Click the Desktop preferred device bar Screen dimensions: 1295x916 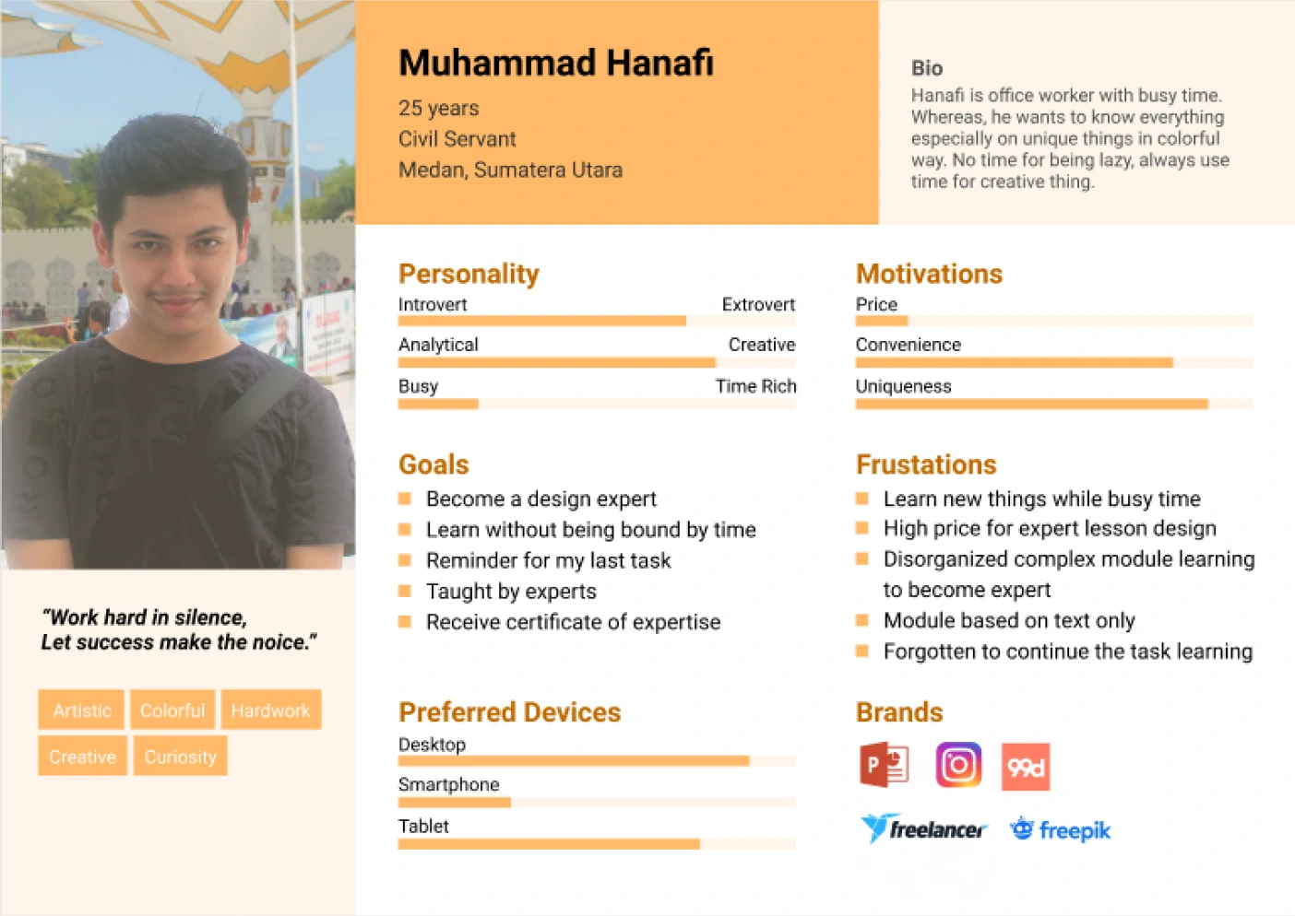point(597,761)
